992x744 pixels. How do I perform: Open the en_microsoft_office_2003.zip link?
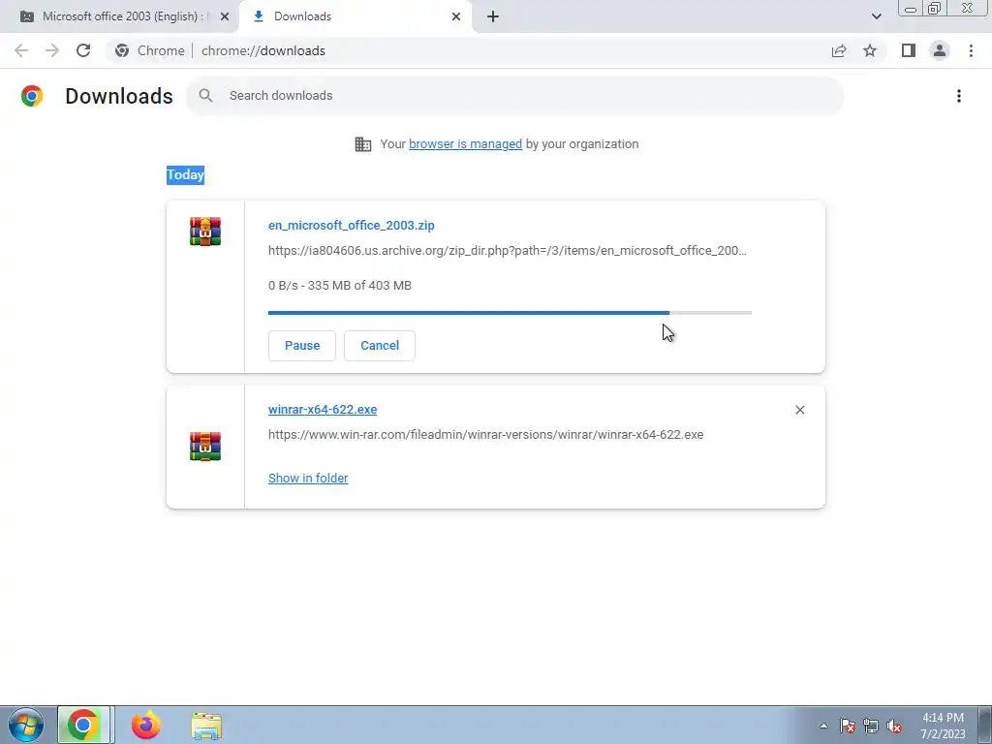click(351, 225)
